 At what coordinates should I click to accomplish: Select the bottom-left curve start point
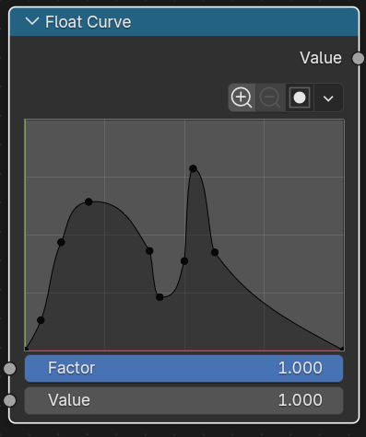(27, 349)
